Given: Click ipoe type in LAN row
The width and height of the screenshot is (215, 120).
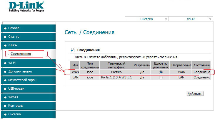Looking at the screenshot, I should pos(90,77).
